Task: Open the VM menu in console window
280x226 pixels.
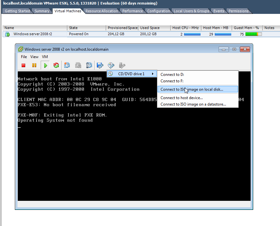Action: [45, 57]
